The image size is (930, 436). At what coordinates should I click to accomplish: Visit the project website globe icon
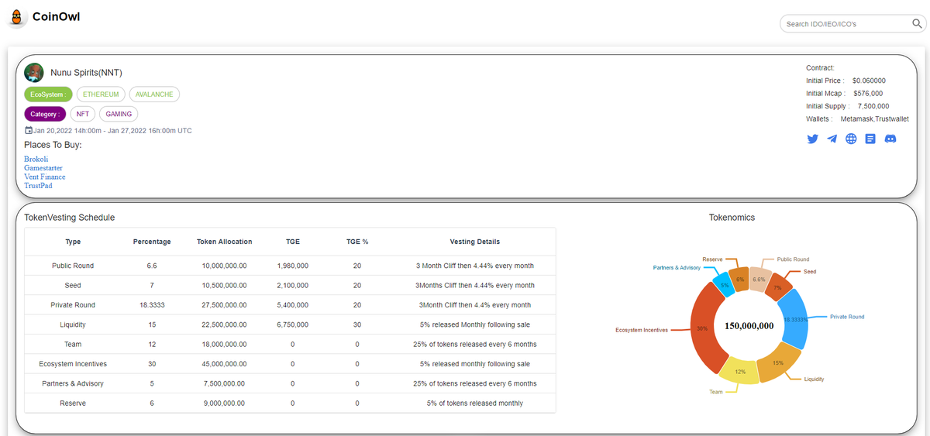point(851,139)
